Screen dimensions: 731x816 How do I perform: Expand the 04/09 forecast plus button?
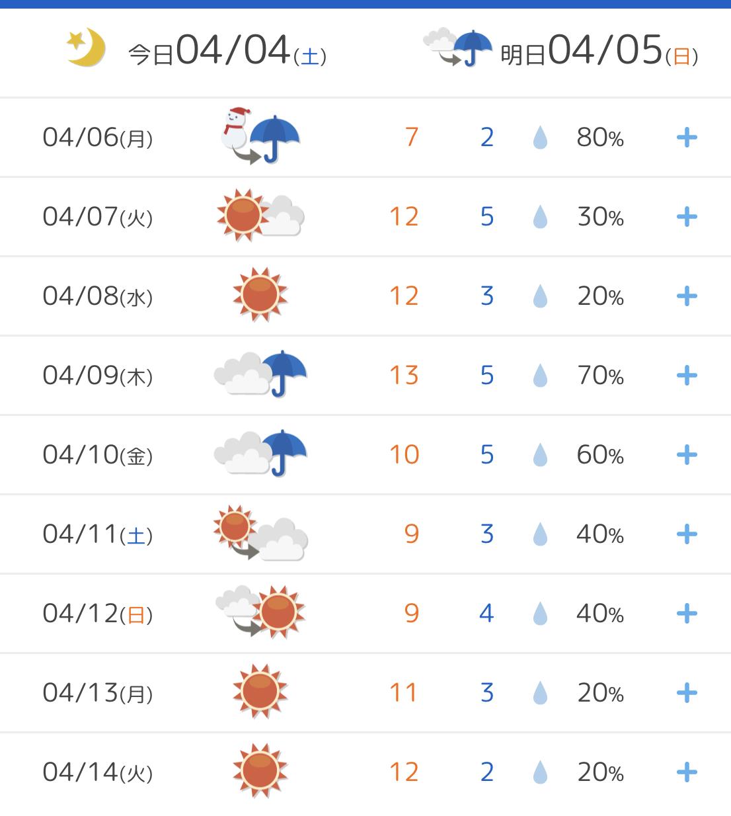pyautogui.click(x=687, y=376)
